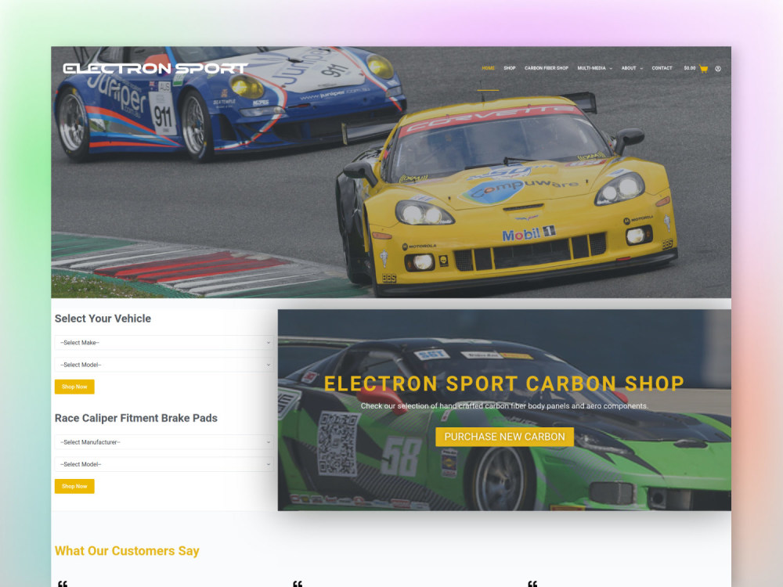Viewport: 783px width, 587px height.
Task: Open the Select Make dropdown
Action: pos(164,343)
